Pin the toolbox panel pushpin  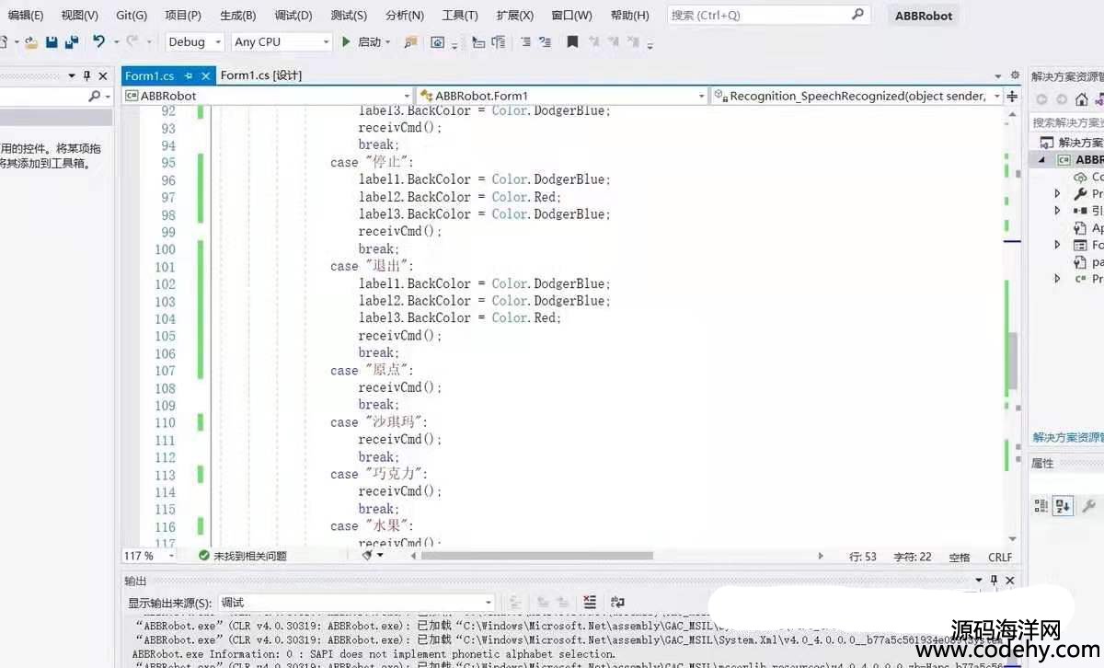(x=86, y=75)
